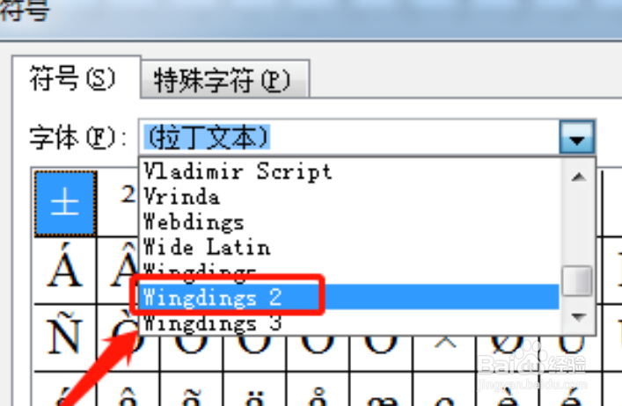
Task: Choose Vrinda from the font list
Action: 349,197
